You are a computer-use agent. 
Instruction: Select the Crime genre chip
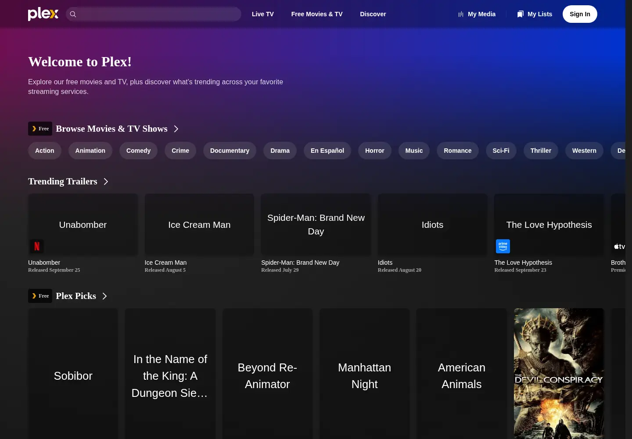pyautogui.click(x=180, y=151)
